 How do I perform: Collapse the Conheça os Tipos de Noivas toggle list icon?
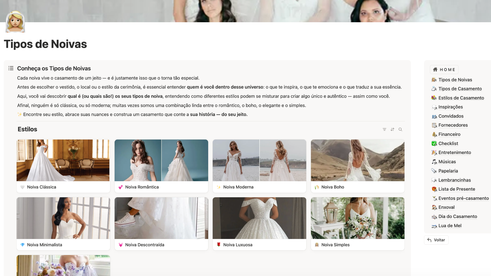(11, 68)
